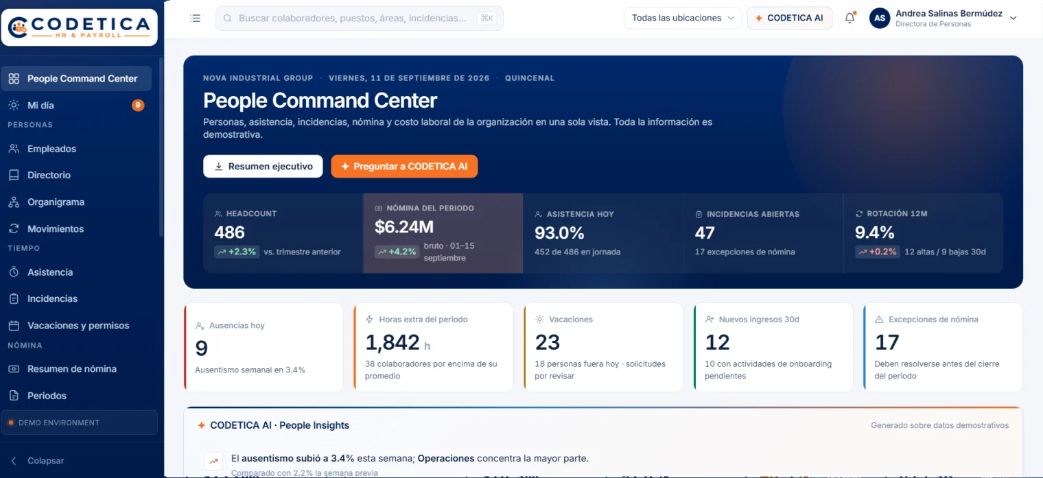Open the Ausencias hoy card
This screenshot has width=1043, height=478.
pyautogui.click(x=263, y=348)
